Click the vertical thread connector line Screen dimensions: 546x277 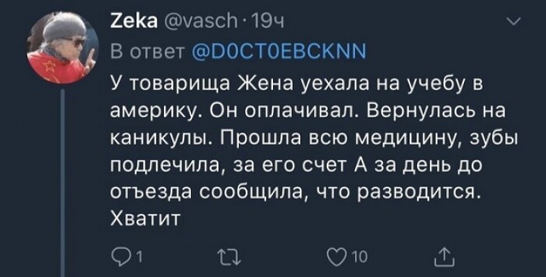click(x=63, y=183)
